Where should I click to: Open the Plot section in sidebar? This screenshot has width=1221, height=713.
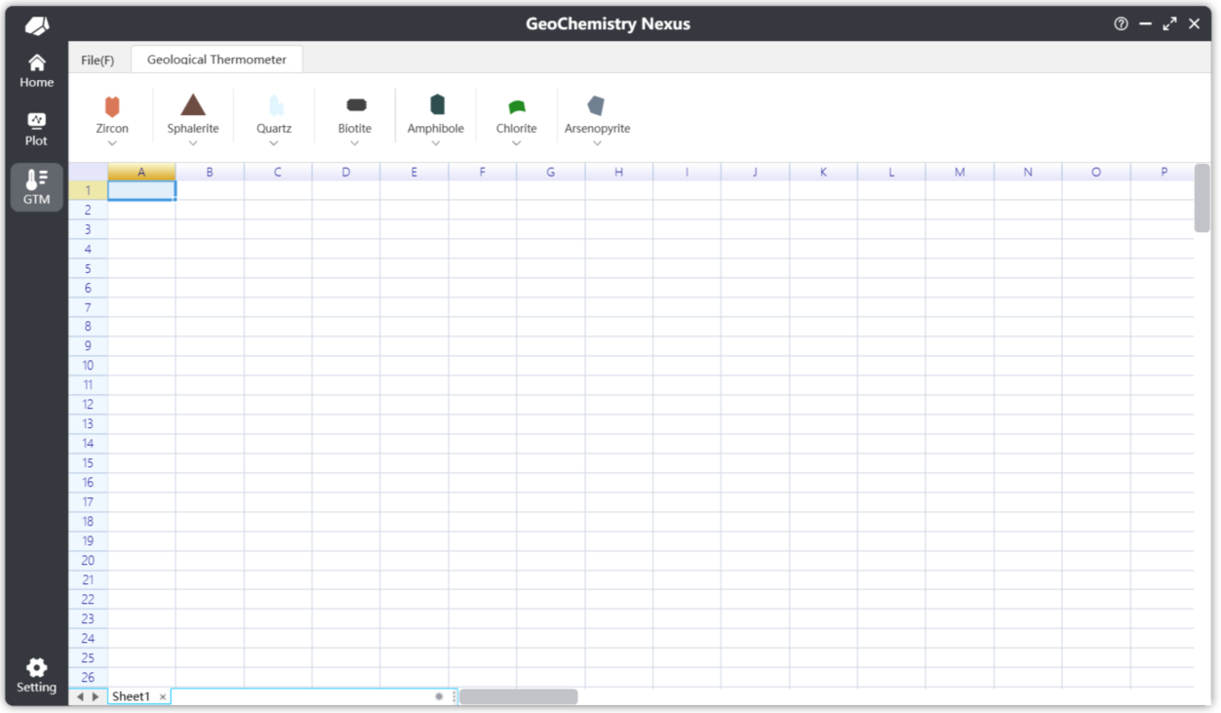click(36, 129)
